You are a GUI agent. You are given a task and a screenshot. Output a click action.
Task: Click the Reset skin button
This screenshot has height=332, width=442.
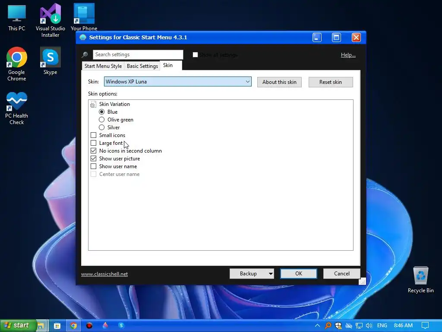click(331, 82)
